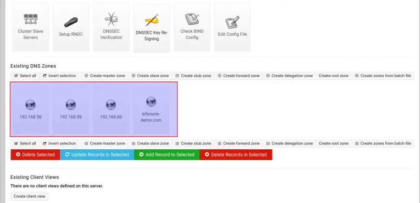
Task: Click the Create client view button
Action: click(x=29, y=196)
